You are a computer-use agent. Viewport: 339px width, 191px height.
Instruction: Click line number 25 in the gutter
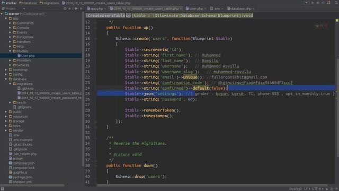point(87,94)
